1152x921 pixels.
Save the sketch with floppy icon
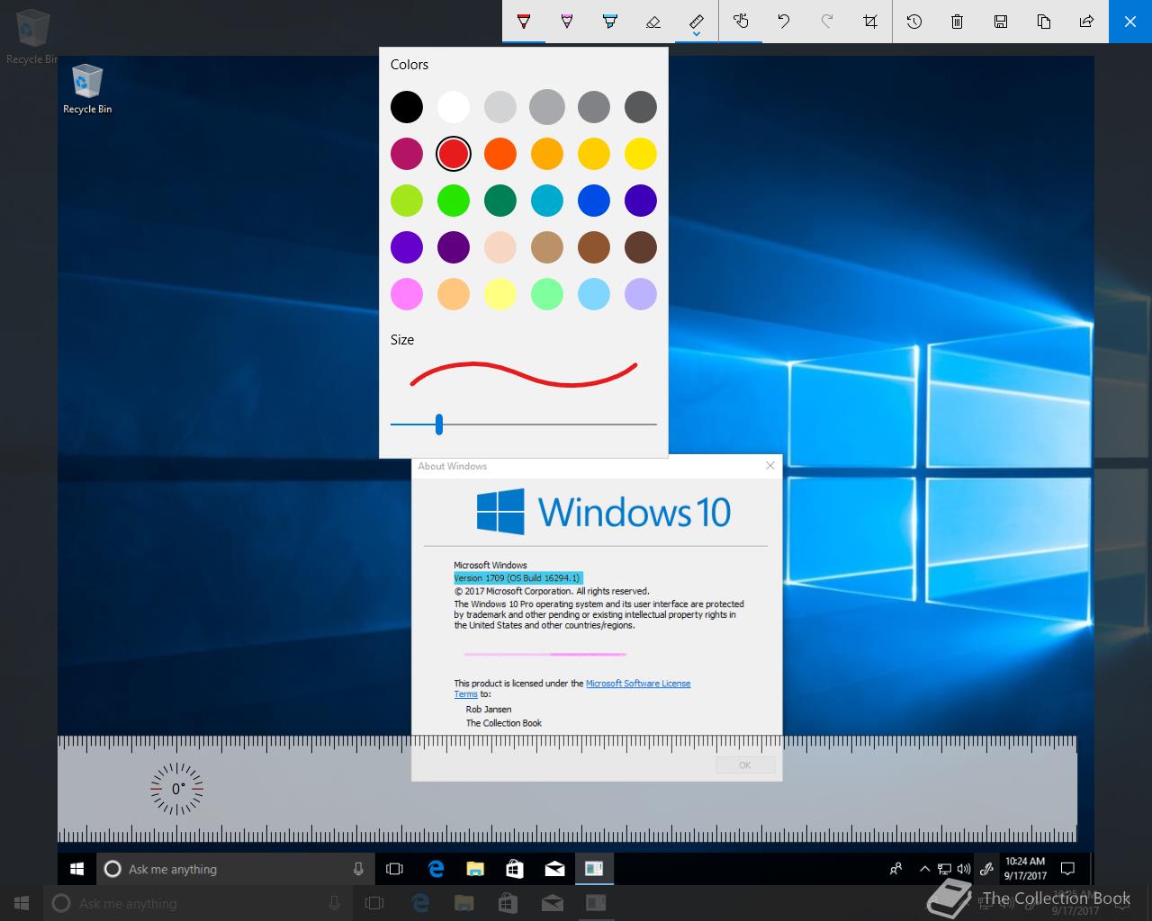pyautogui.click(x=1001, y=21)
